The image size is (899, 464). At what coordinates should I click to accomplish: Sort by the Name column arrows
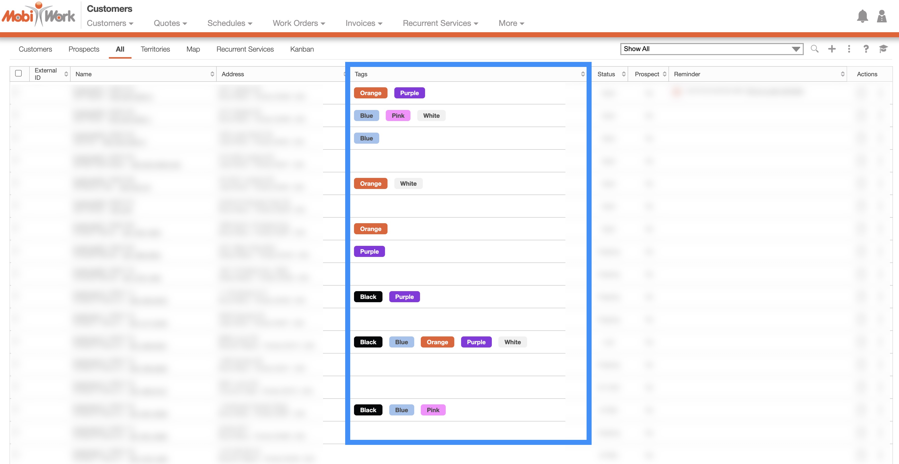212,74
